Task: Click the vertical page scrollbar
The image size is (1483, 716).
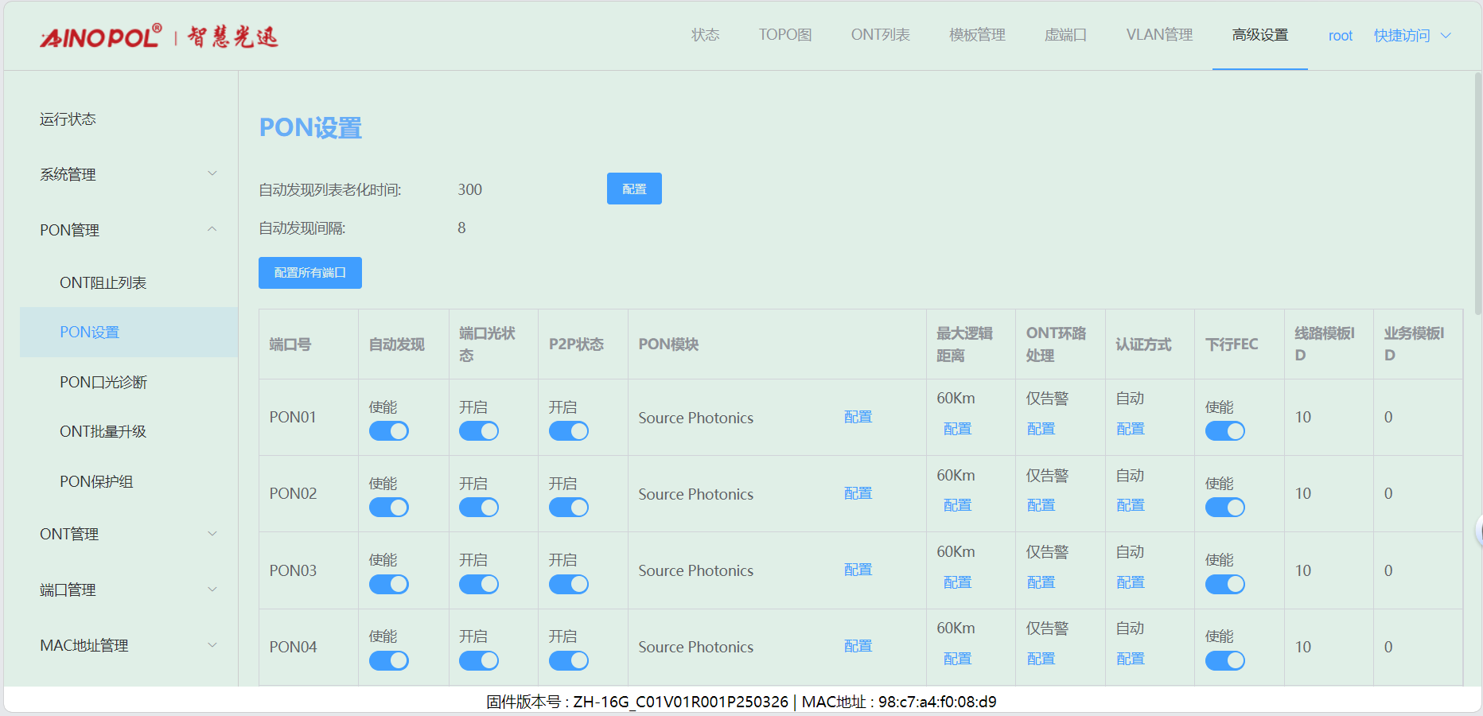Action: click(1477, 191)
